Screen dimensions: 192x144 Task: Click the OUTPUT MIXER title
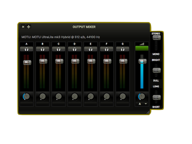click(x=84, y=27)
